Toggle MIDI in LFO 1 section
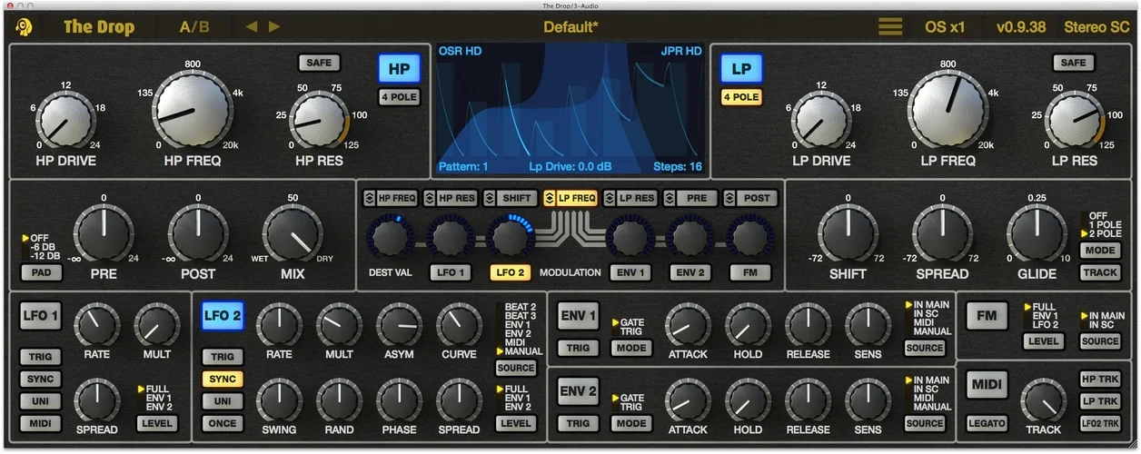The image size is (1141, 454). click(41, 423)
